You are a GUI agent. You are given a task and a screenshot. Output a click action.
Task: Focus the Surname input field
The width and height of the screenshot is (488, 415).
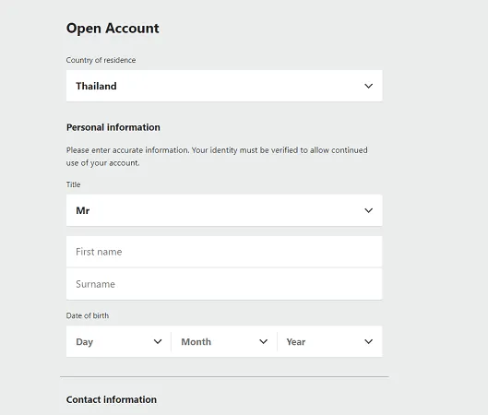224,284
